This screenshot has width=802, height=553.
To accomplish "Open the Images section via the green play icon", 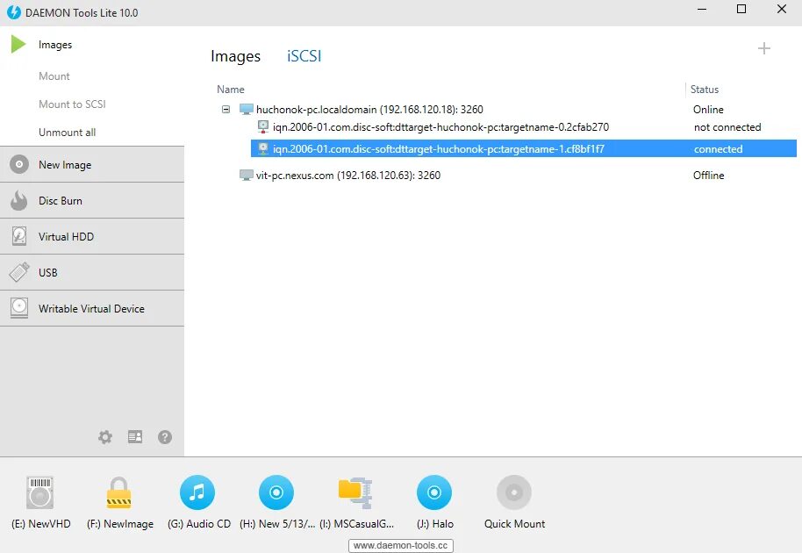I will point(18,44).
